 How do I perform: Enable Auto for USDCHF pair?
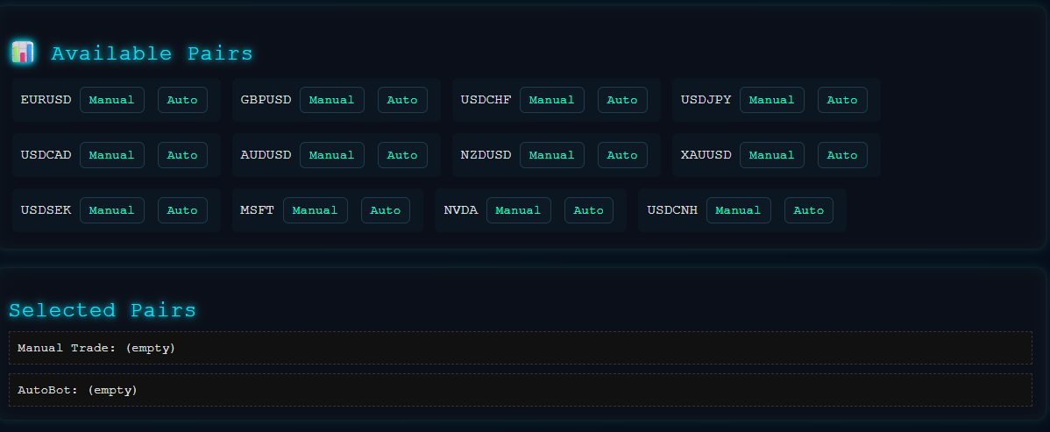pos(622,100)
